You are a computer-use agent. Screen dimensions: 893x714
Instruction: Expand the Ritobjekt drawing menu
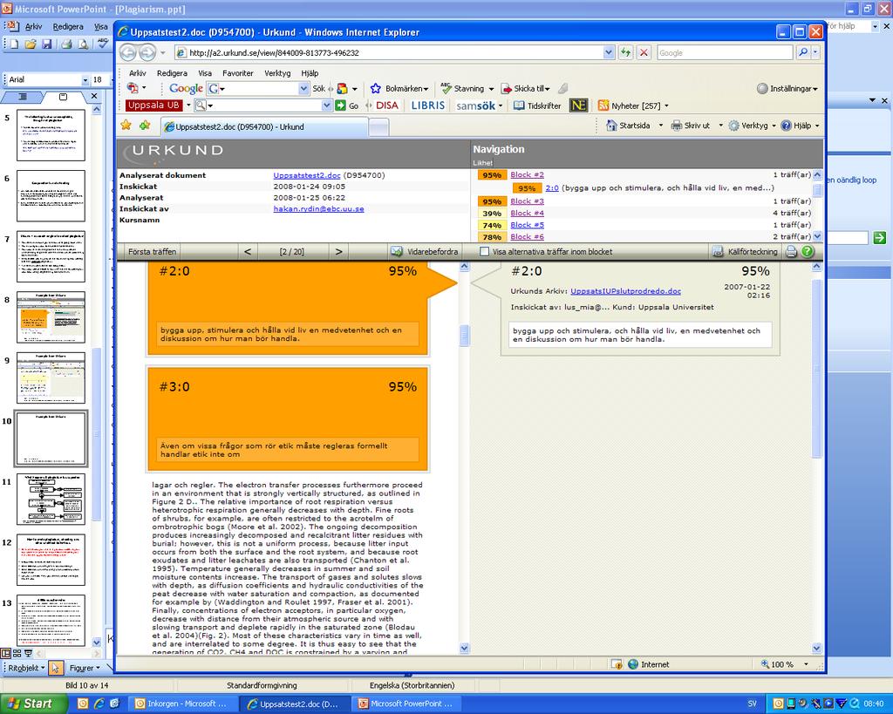pos(25,667)
